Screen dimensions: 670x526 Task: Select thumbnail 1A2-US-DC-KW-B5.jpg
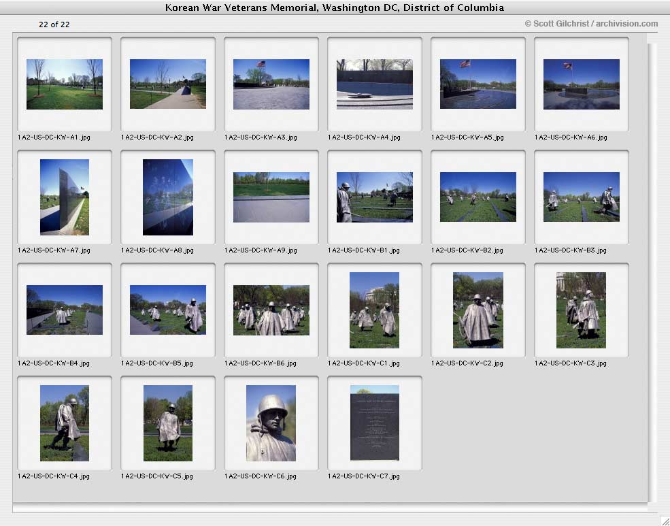168,310
